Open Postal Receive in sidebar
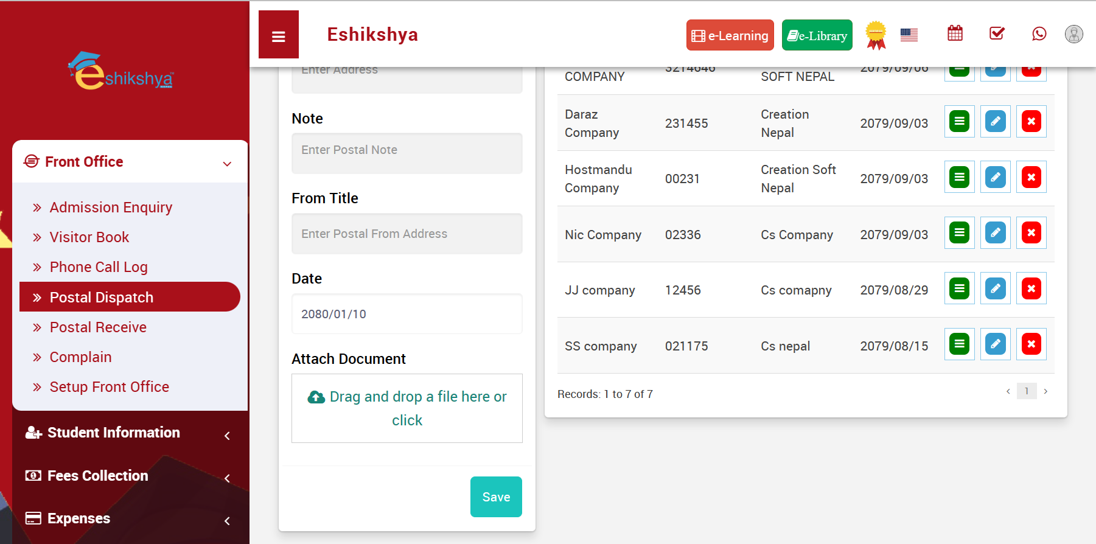1096x544 pixels. click(98, 327)
